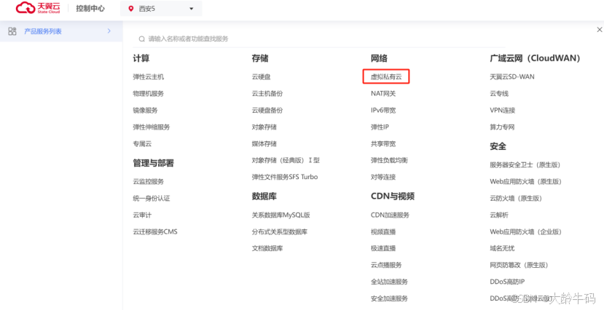Close the service list panel
Image resolution: width=604 pixels, height=310 pixels.
pyautogui.click(x=599, y=30)
